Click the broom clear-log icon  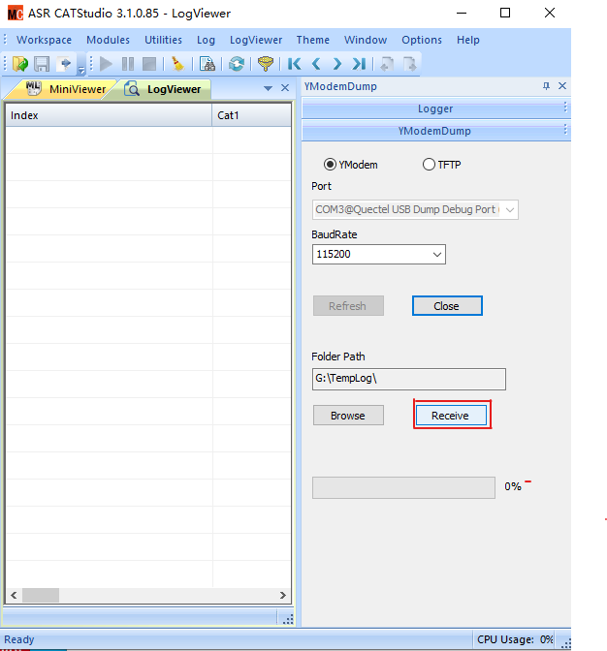click(x=177, y=64)
